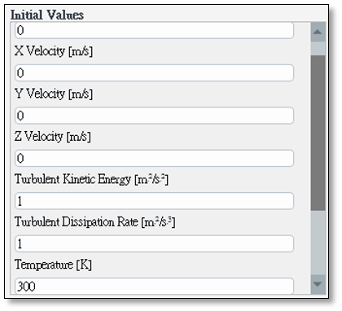Screen dimensions: 342x311
Task: Focus the Y Velocity input field
Action: [154, 116]
